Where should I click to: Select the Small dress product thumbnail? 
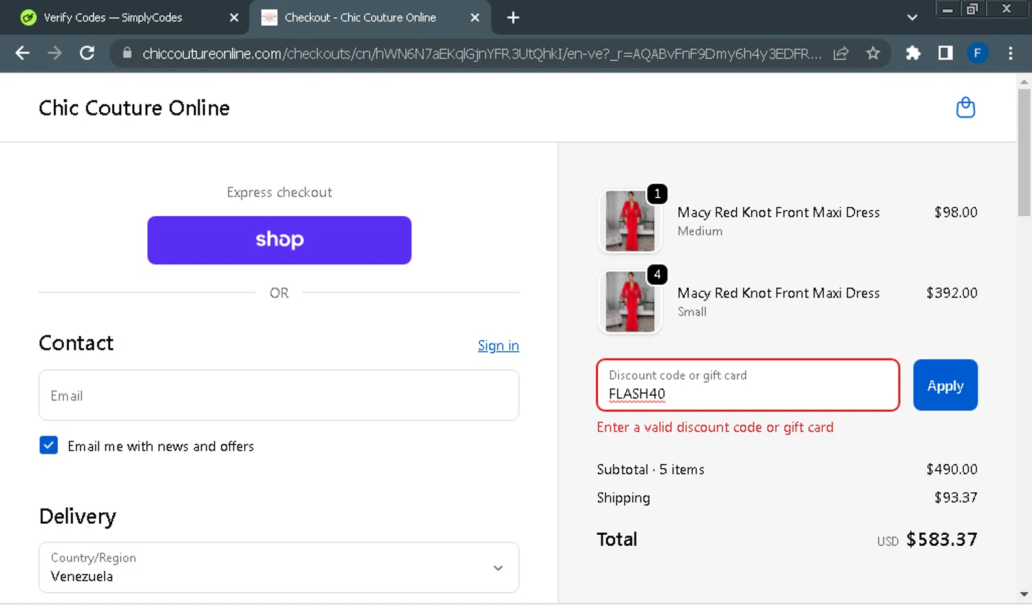630,301
